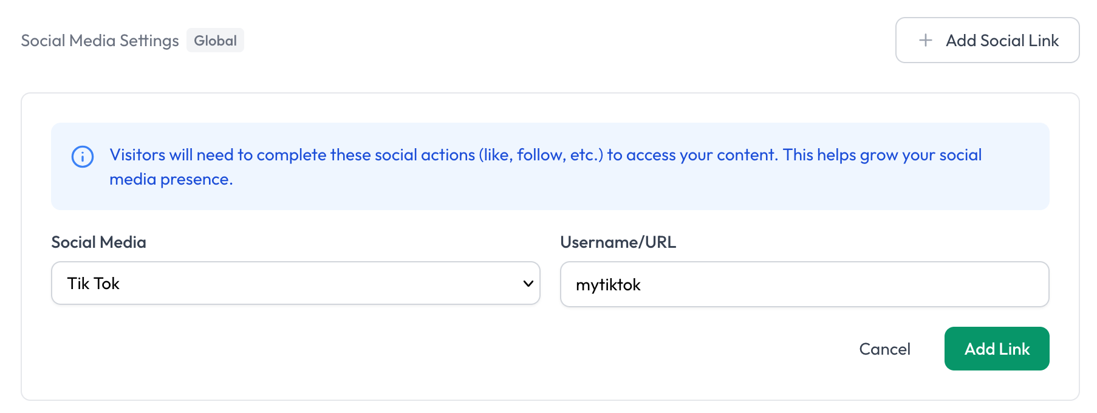Click the words media presence in the banner
Viewport: 1097px width, 413px height.
171,180
